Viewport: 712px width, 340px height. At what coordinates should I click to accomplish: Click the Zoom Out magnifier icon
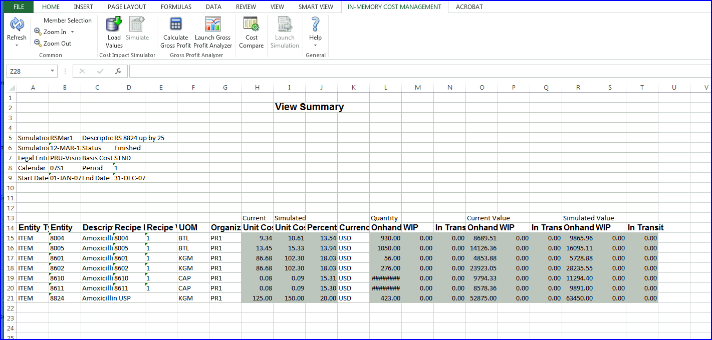click(x=38, y=44)
